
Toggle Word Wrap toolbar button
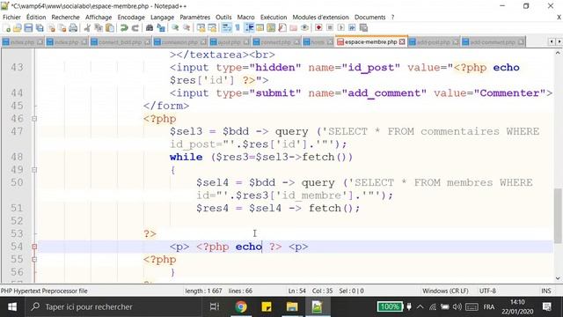[226, 27]
